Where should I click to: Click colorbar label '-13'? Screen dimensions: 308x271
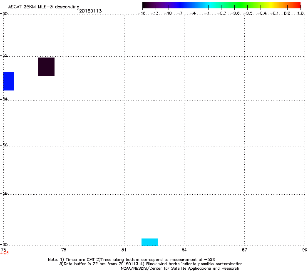click(x=154, y=13)
